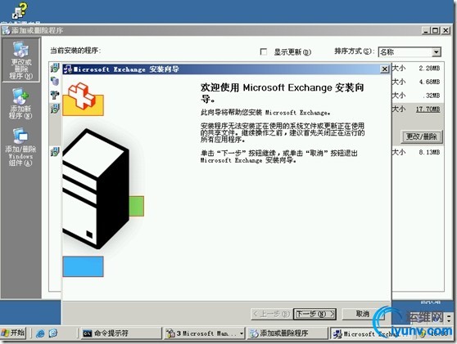Click 取消 to exit the wizard
The image size is (457, 344).
pos(363,314)
